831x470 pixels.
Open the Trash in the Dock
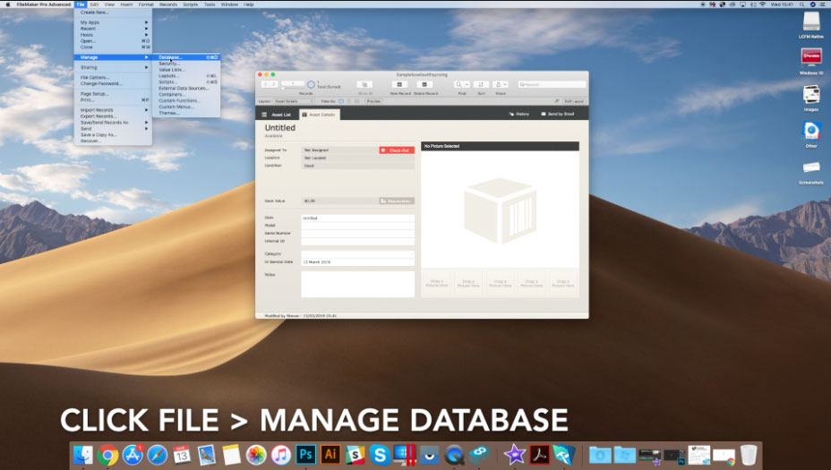coord(749,455)
